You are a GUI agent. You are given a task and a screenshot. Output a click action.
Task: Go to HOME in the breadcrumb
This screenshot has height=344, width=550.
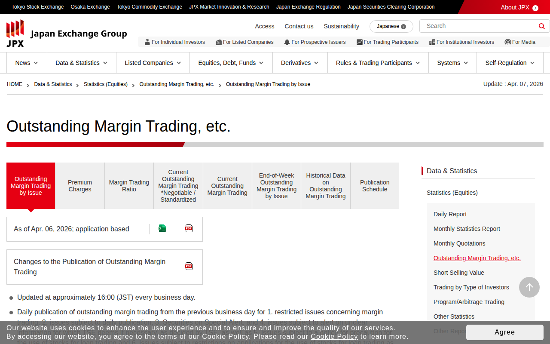pos(15,84)
